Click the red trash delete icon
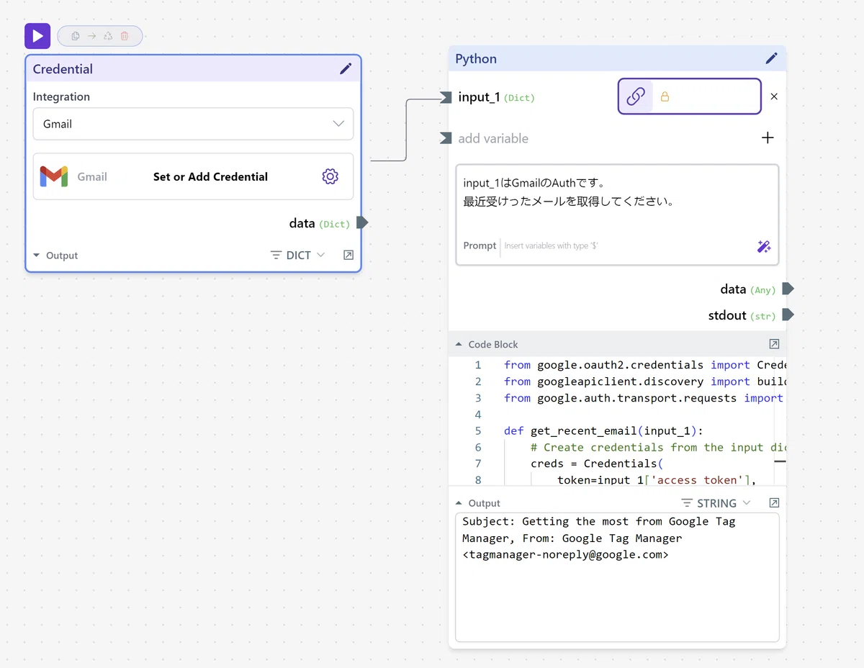This screenshot has height=668, width=864. [x=125, y=36]
